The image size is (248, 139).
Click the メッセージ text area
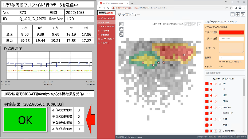(x=231, y=48)
